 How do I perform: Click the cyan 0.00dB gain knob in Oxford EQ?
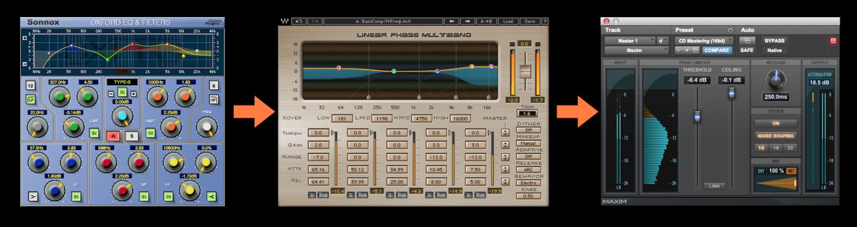click(122, 116)
